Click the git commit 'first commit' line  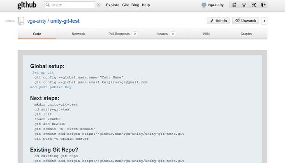pos(65,129)
